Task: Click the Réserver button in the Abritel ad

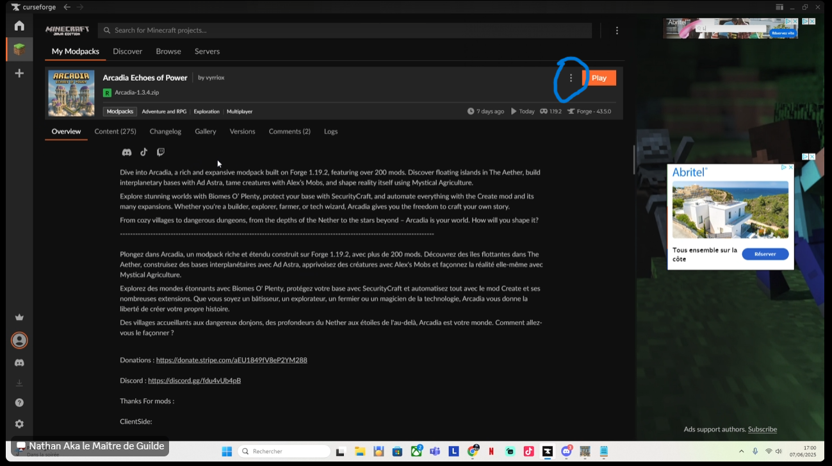Action: pos(765,254)
